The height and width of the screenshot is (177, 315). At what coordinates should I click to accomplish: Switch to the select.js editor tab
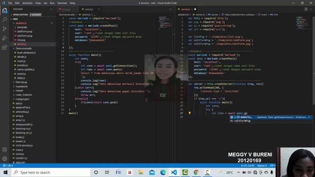(x=89, y=9)
